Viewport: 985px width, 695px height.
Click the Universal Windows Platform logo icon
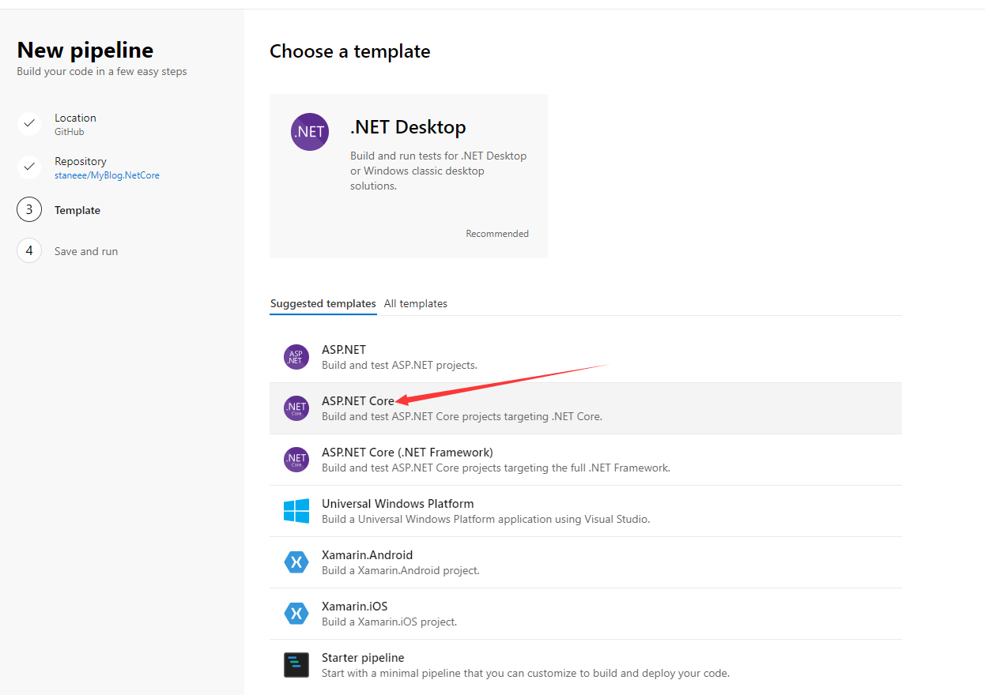pyautogui.click(x=296, y=511)
